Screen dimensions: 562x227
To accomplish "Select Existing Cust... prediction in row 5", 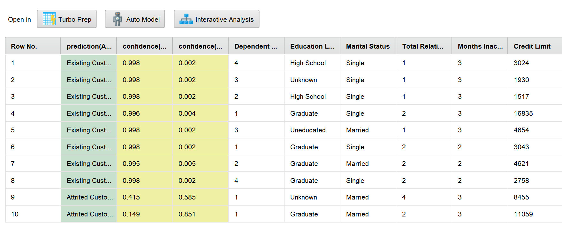I will [89, 130].
